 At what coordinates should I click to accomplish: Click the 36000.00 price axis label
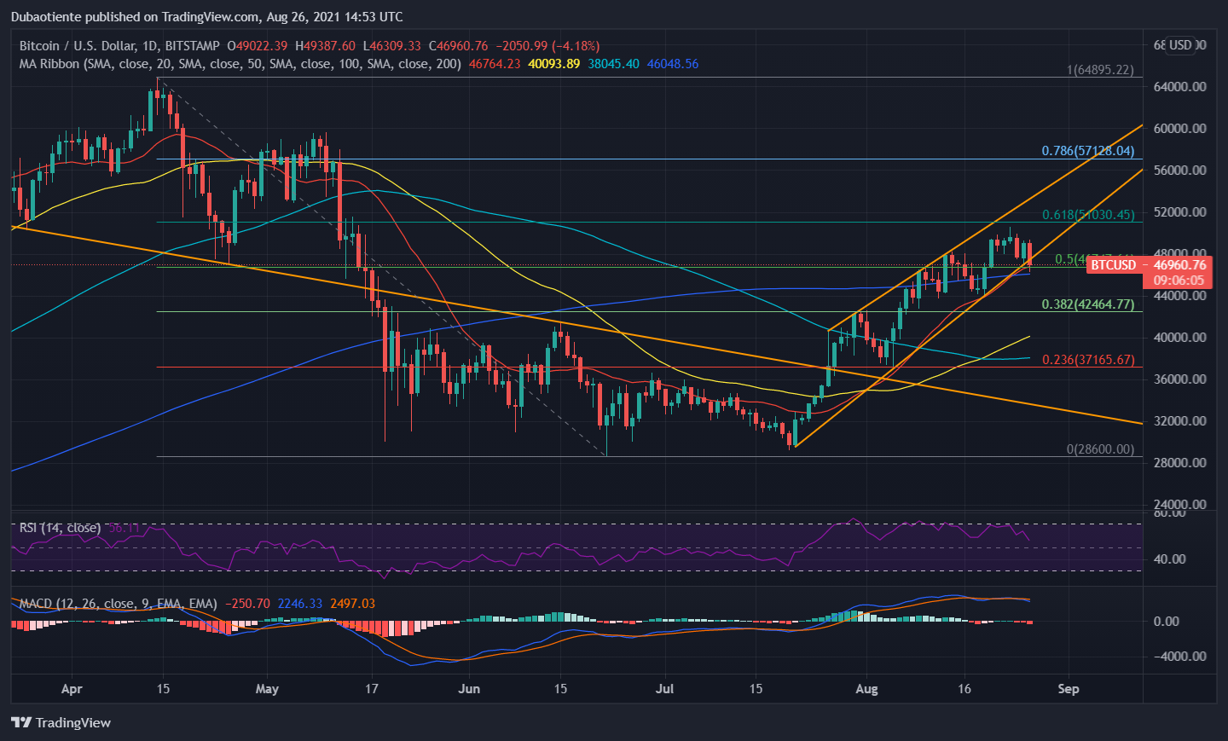(x=1180, y=379)
